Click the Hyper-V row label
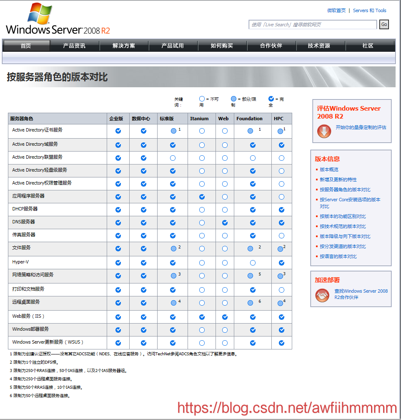Screen dimensions: 401x420 (20, 262)
